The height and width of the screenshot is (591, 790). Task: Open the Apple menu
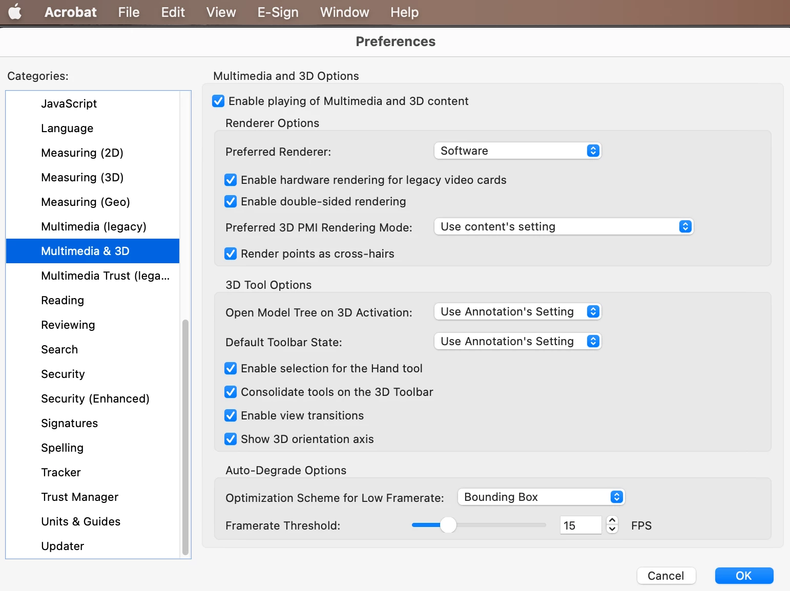coord(15,12)
